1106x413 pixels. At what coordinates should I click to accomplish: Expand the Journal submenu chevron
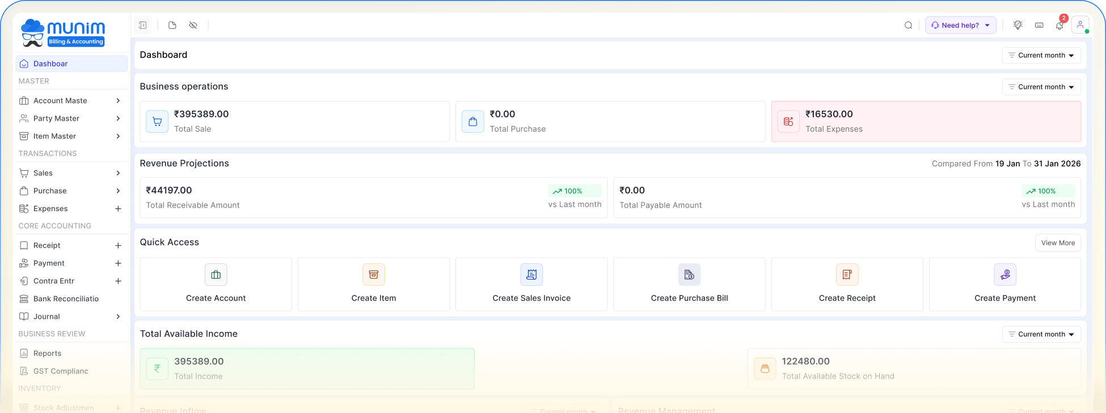(118, 317)
